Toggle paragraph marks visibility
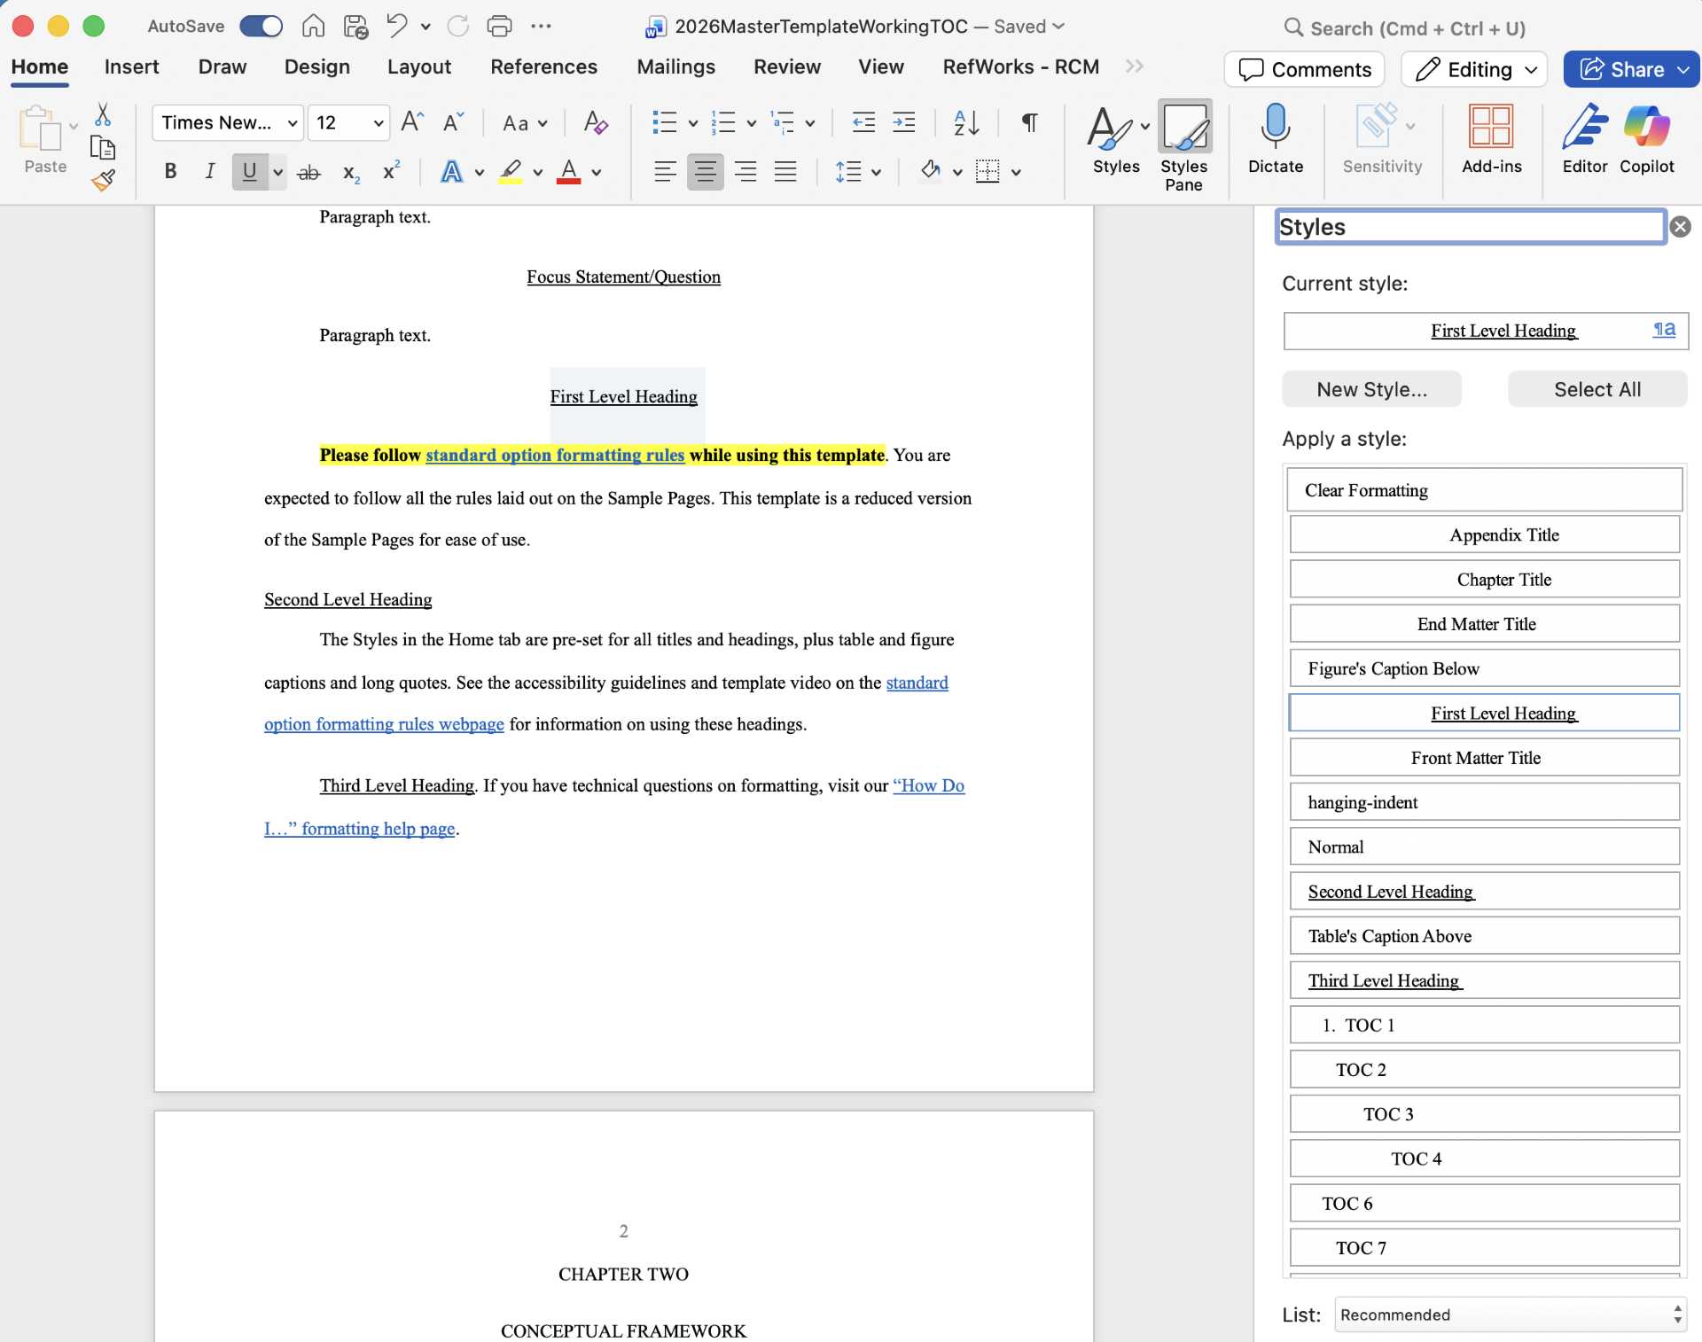Screen dimensions: 1702x1342 (1028, 123)
